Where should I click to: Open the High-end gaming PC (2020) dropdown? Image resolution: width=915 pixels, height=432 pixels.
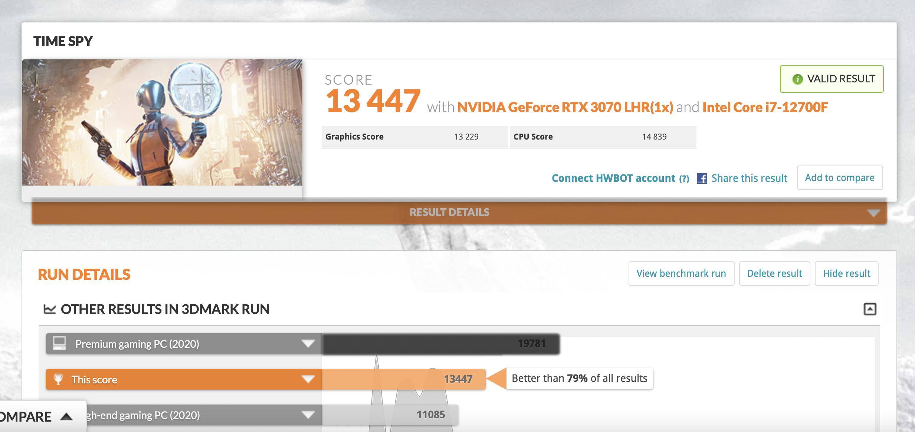[x=308, y=415]
